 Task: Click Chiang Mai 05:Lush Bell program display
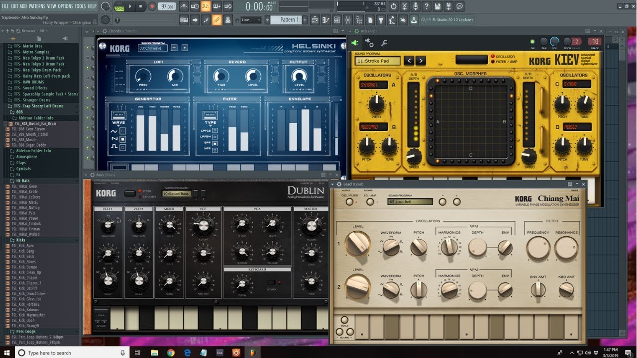click(x=411, y=201)
